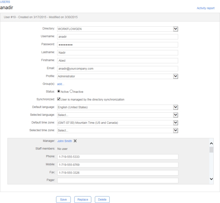Click the Replace button
220x203 pixels.
(83, 199)
